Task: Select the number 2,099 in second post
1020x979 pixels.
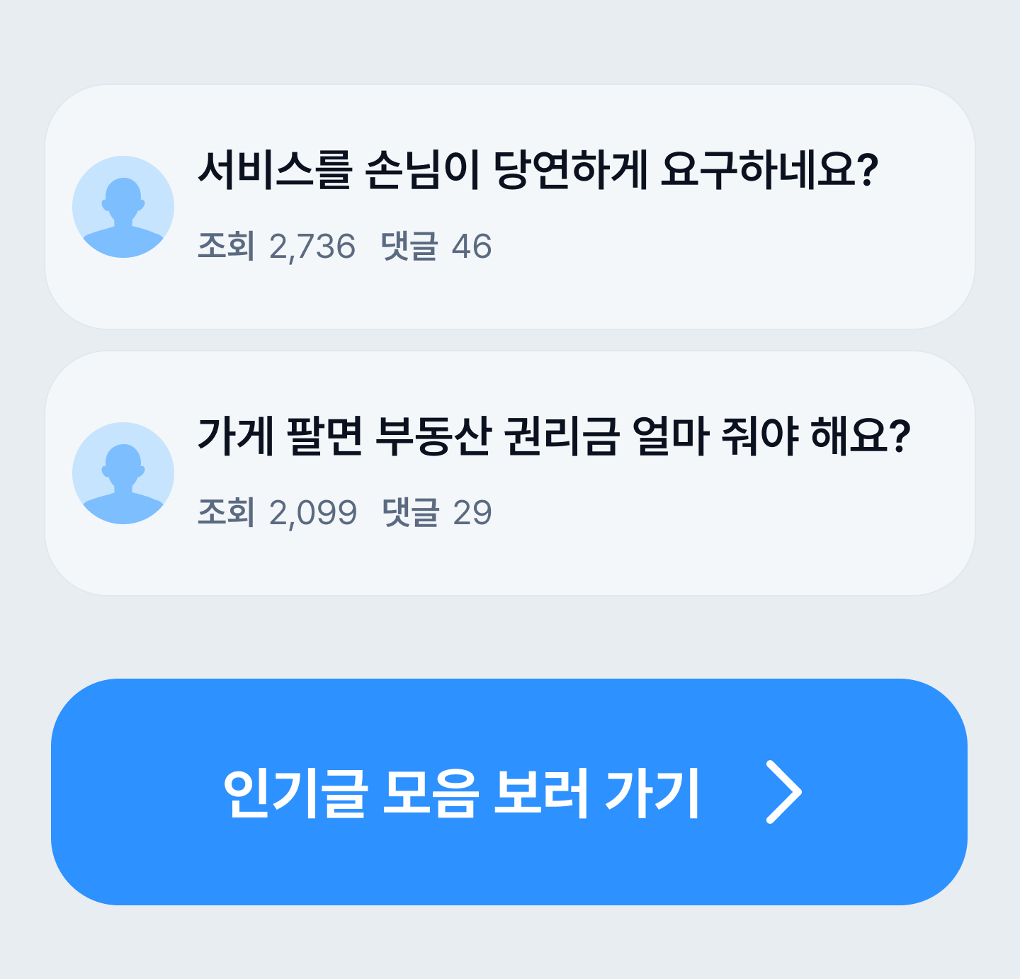Action: (x=313, y=514)
